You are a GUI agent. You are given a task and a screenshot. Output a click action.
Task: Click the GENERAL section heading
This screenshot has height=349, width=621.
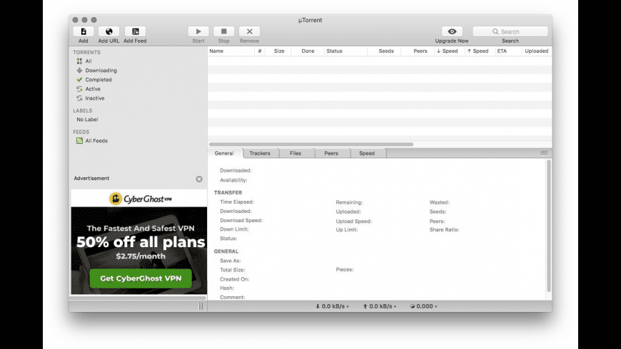pos(226,251)
